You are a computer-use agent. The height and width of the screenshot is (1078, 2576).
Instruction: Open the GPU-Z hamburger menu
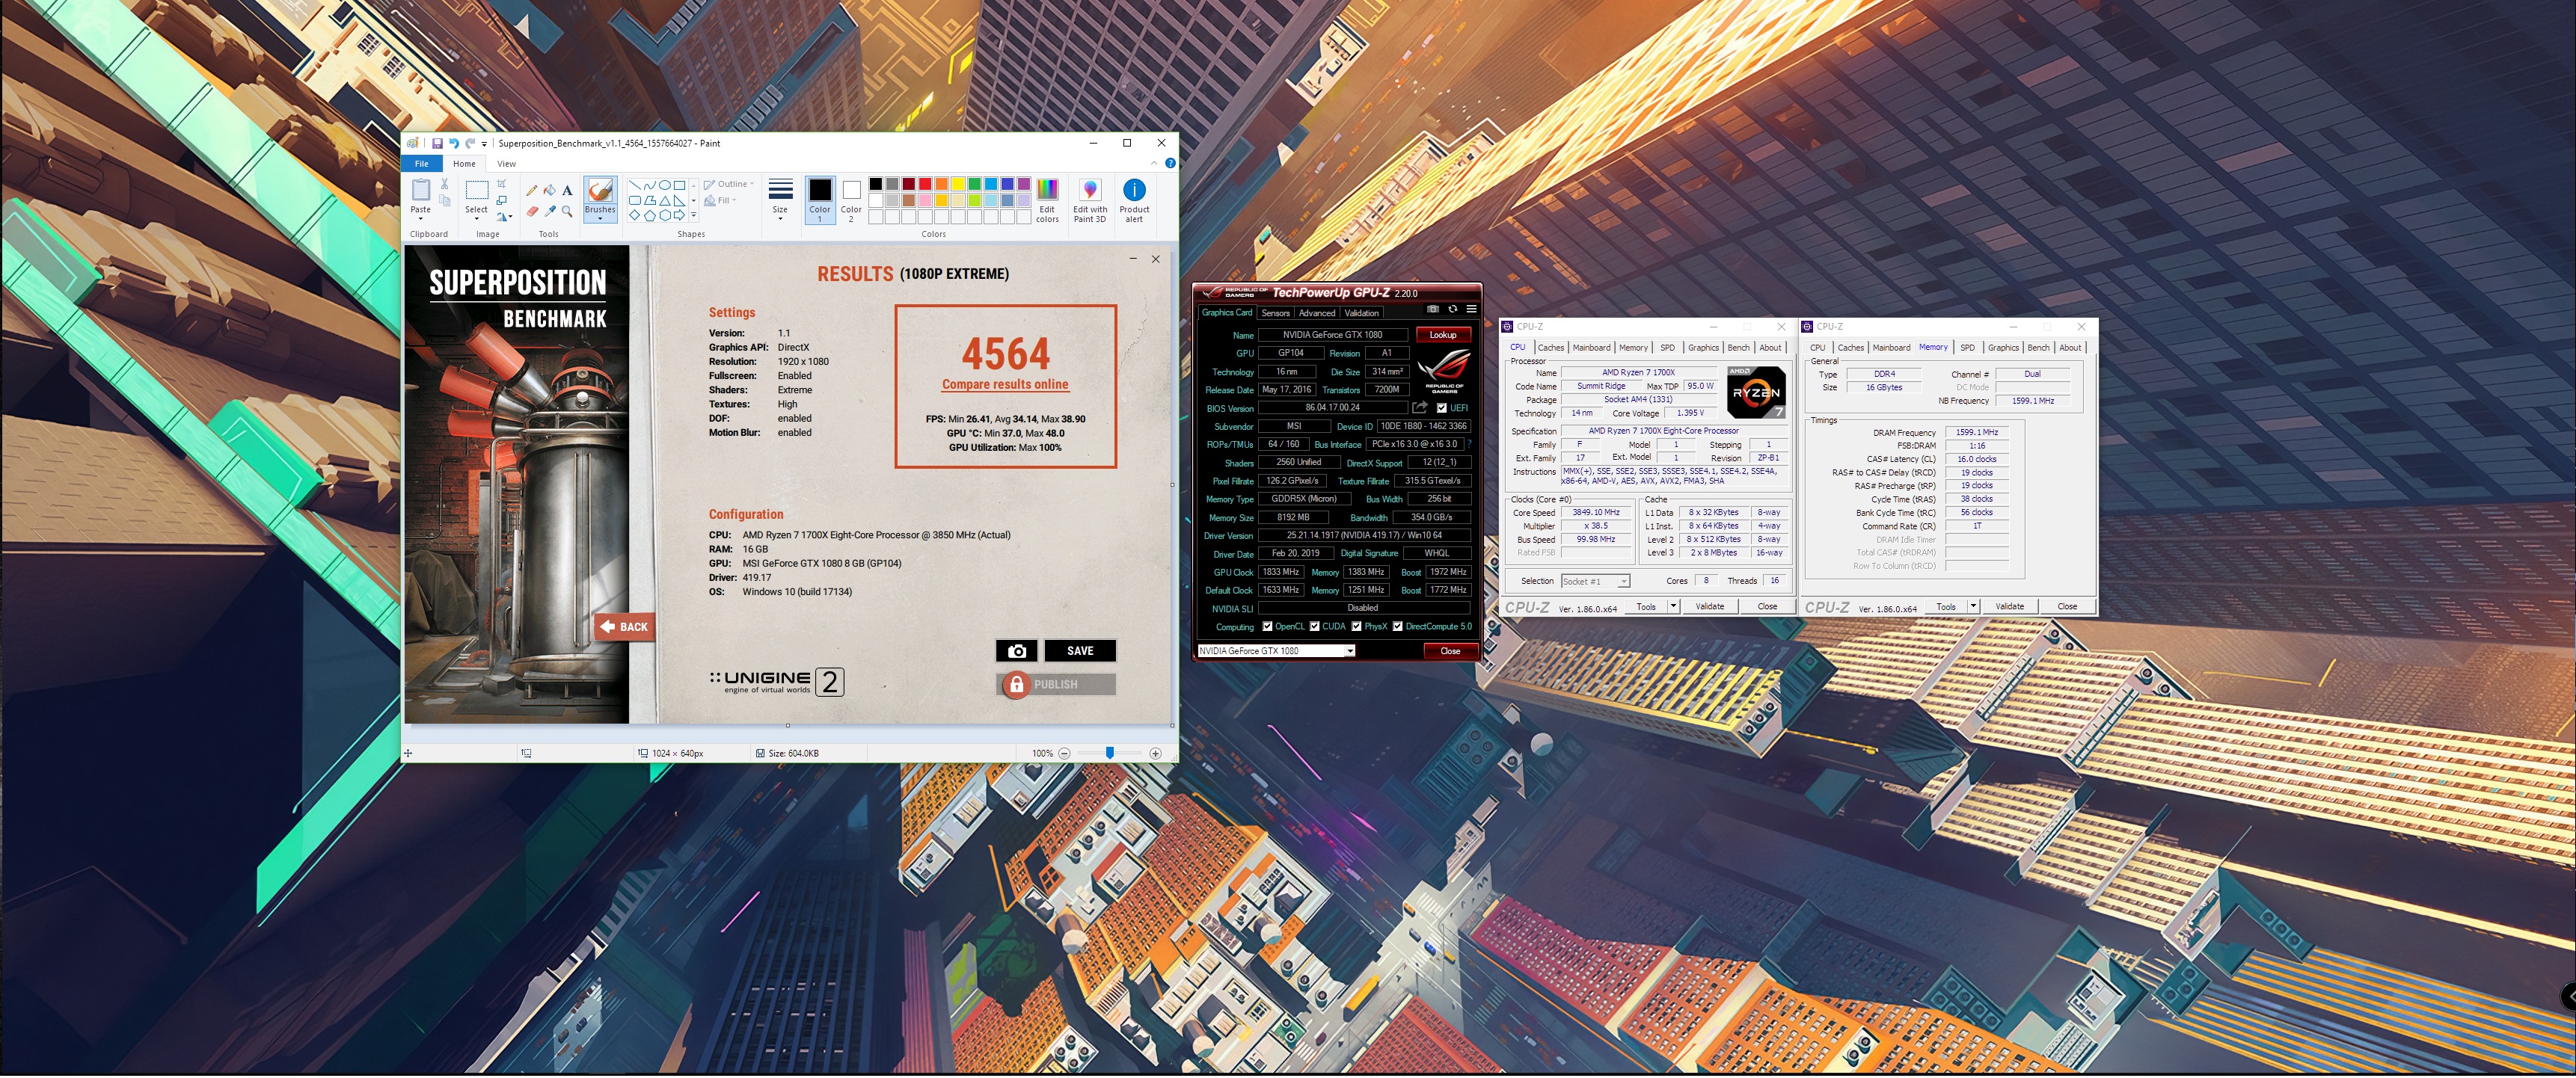(1472, 309)
